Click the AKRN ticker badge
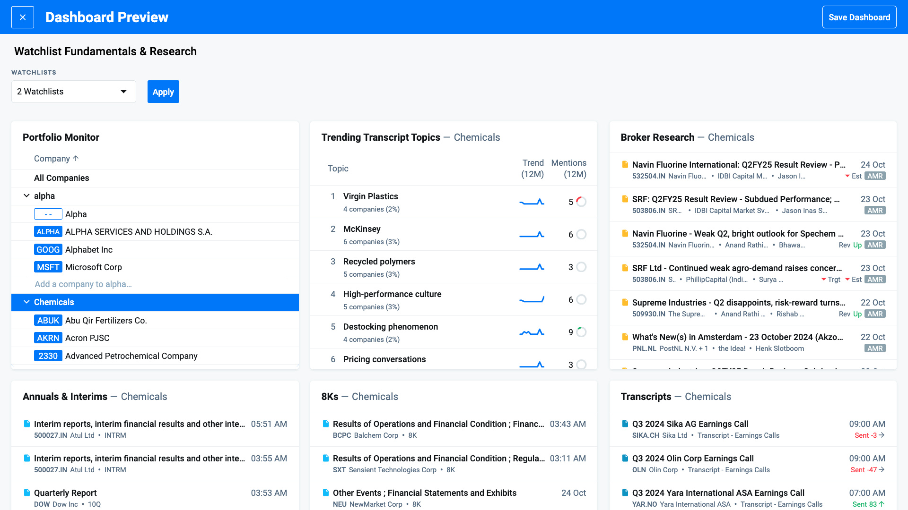908x510 pixels. [x=48, y=338]
